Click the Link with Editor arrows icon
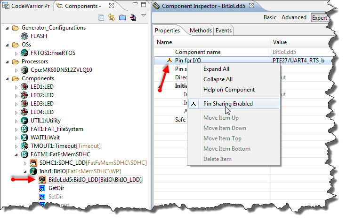The width and height of the screenshot is (347, 222). (112, 18)
